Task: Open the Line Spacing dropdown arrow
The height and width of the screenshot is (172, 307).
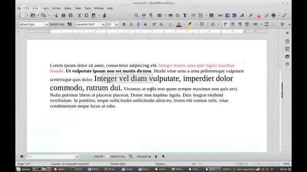Action: click(x=261, y=24)
